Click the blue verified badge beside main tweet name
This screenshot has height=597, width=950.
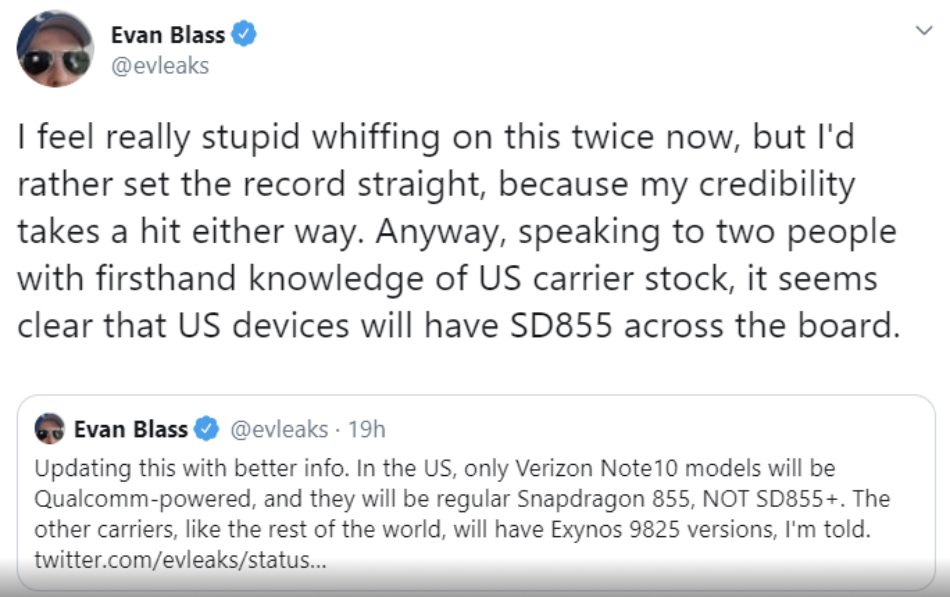(x=243, y=33)
